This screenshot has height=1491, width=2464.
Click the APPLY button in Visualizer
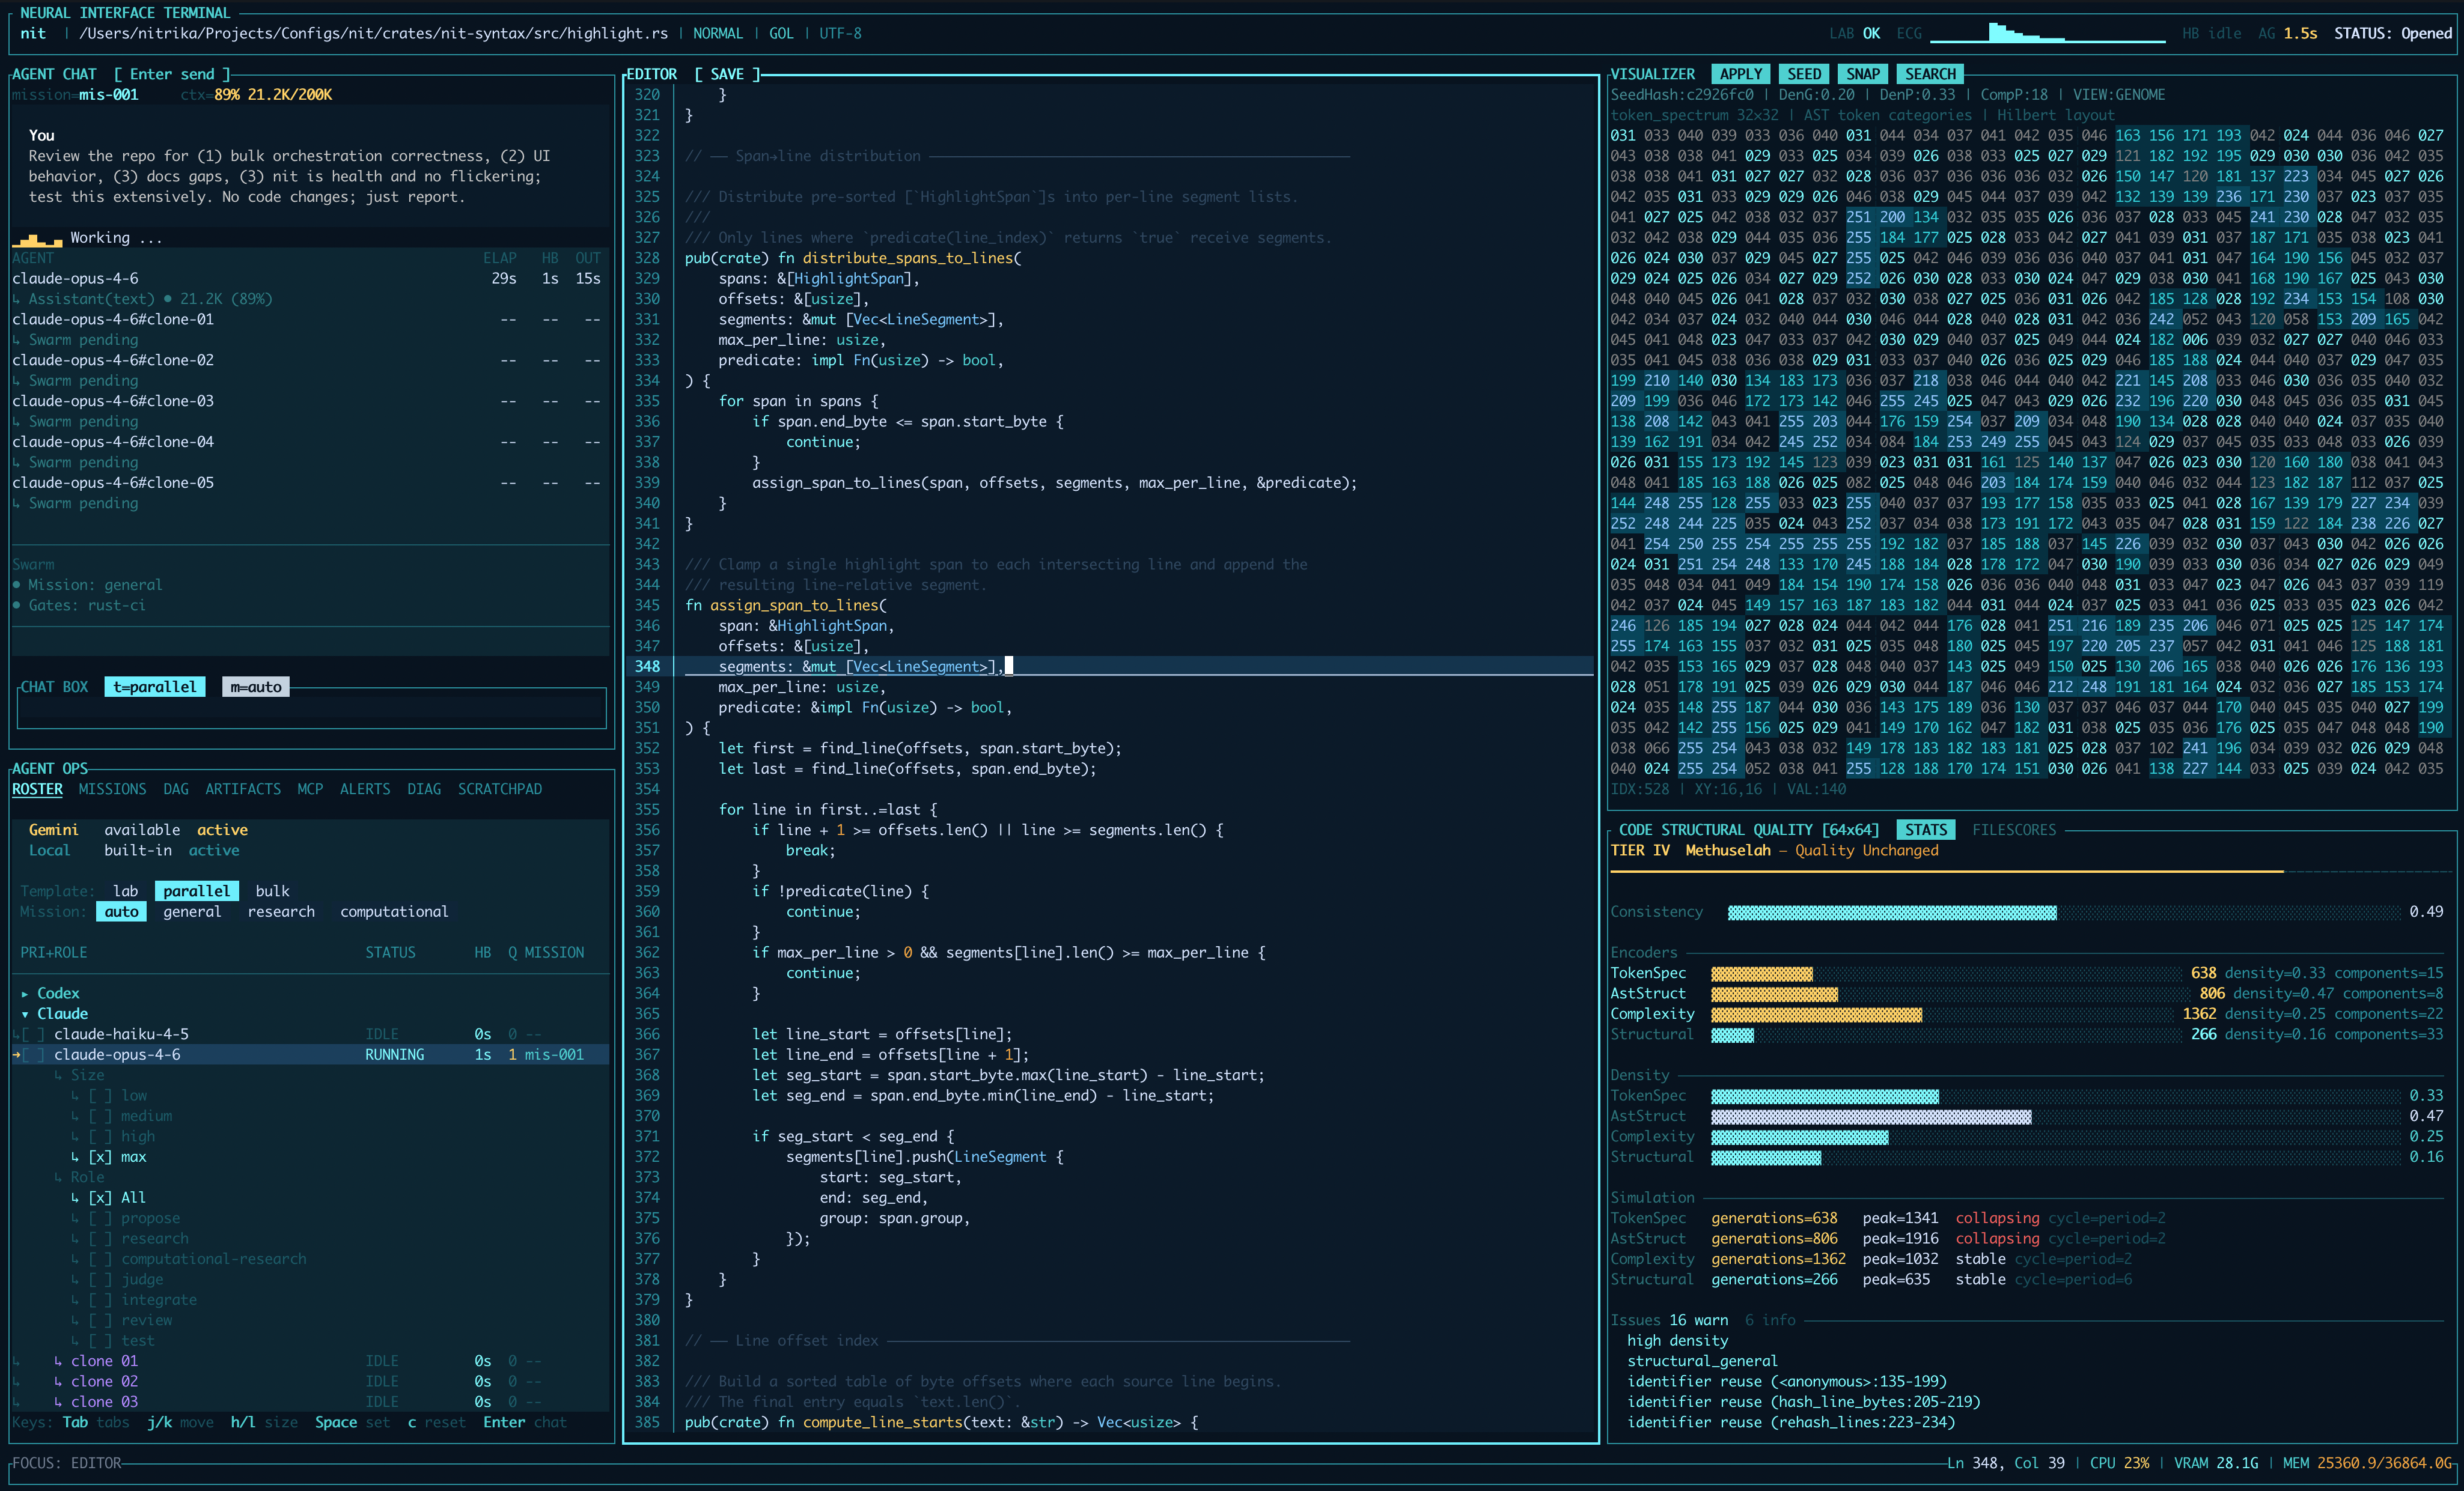point(1741,74)
